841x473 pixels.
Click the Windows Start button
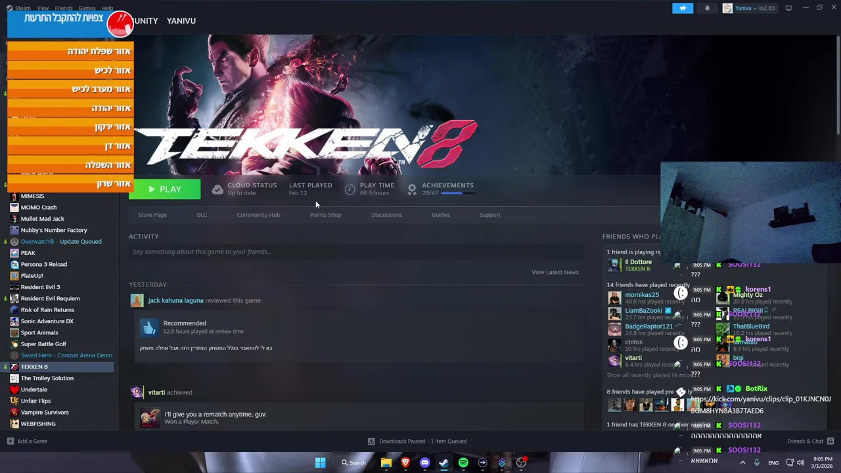320,462
